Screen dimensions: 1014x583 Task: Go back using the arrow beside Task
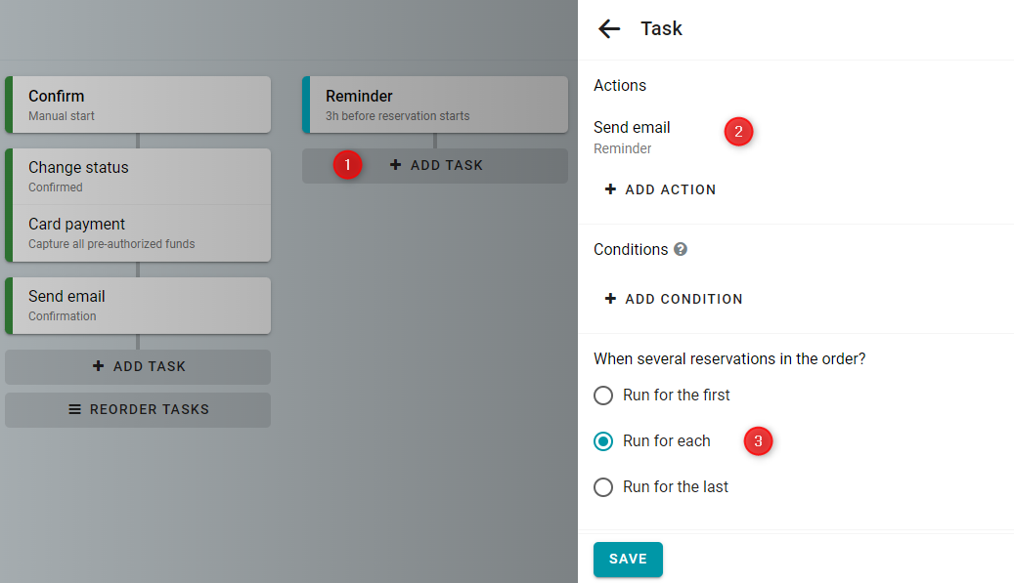[x=609, y=29]
